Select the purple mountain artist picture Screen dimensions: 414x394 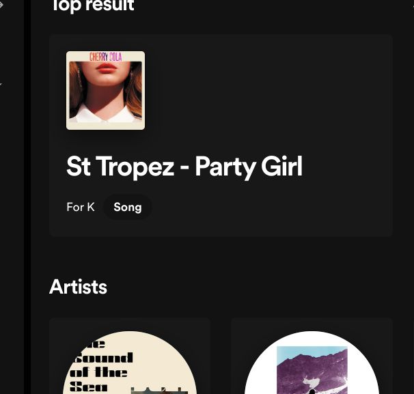312,369
